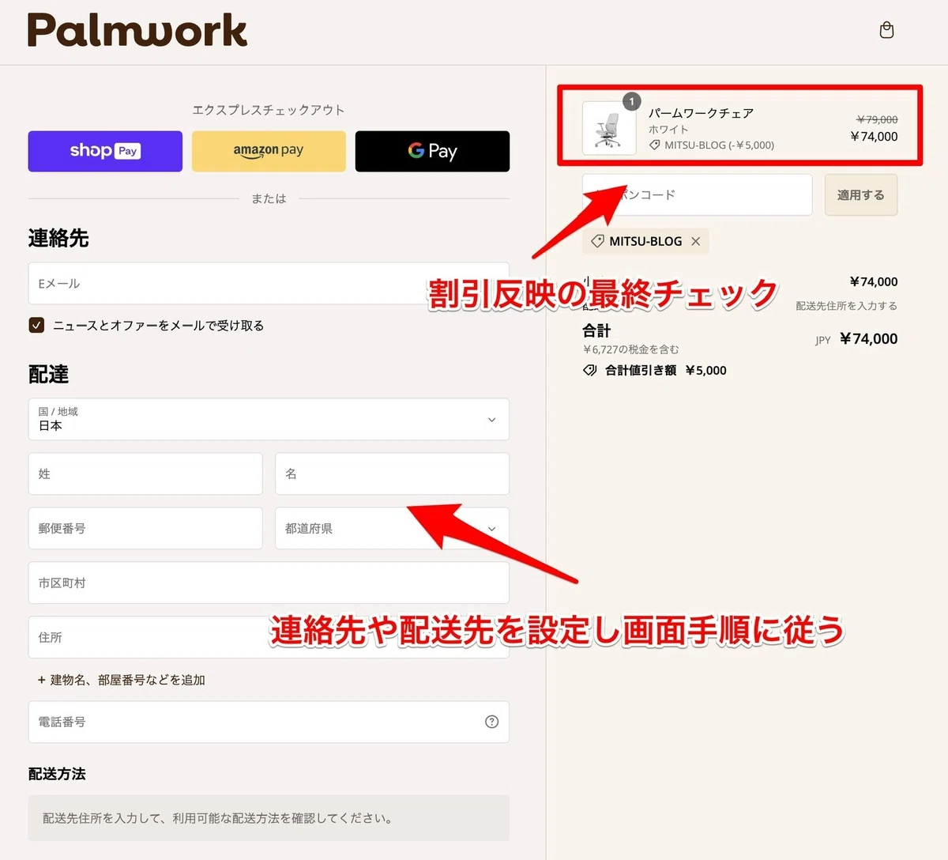Viewport: 948px width, 860px height.
Task: Choose Google Pay express checkout
Action: tap(432, 151)
